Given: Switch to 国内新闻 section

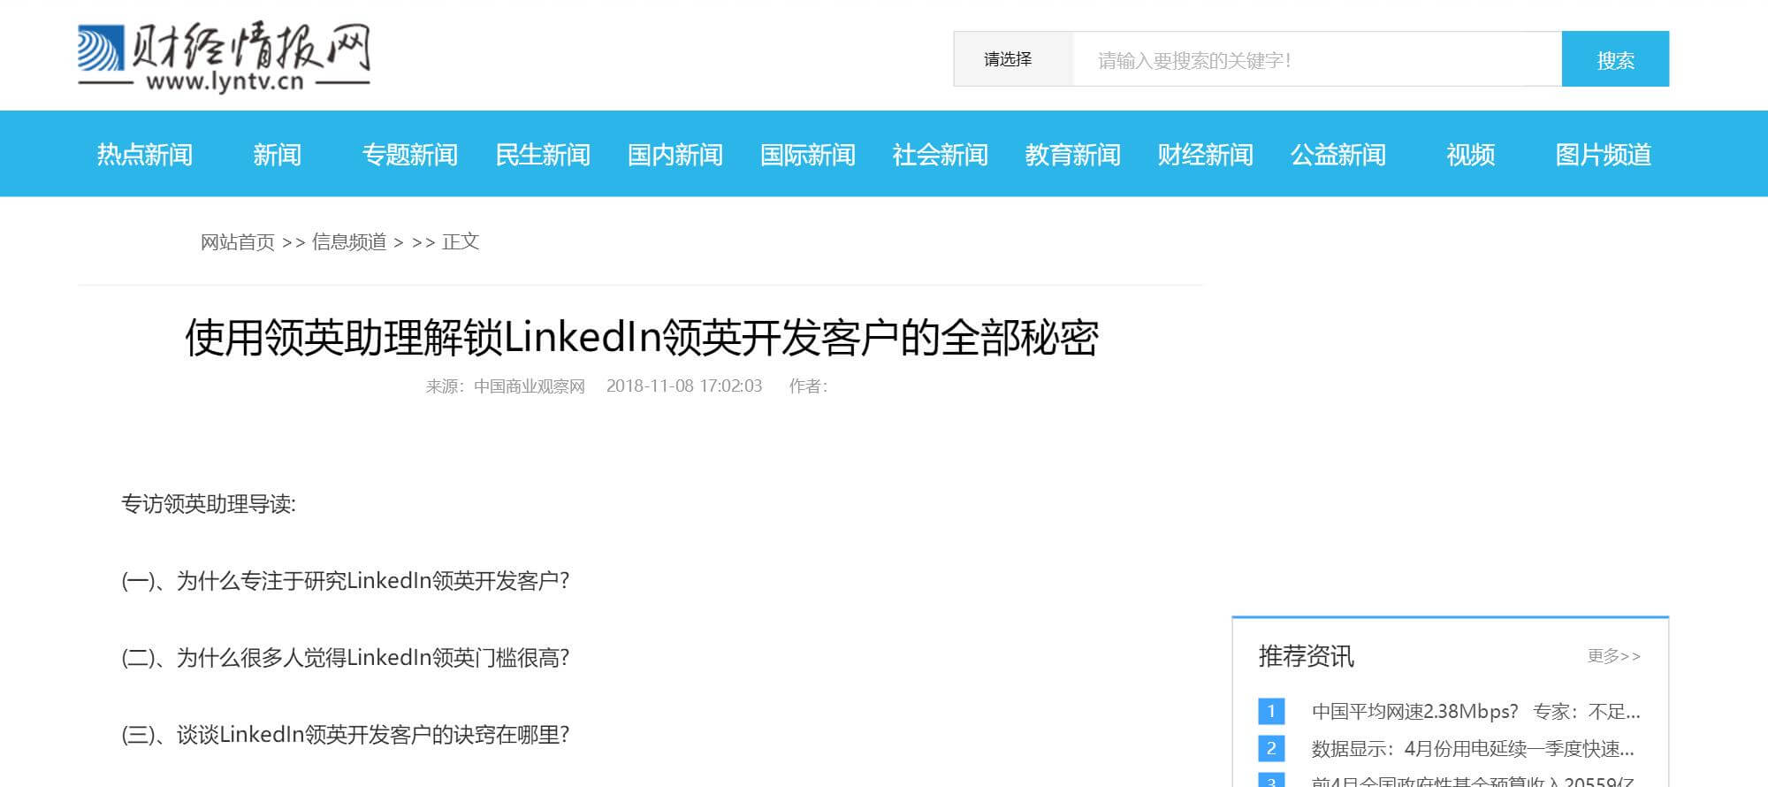Looking at the screenshot, I should click(675, 155).
